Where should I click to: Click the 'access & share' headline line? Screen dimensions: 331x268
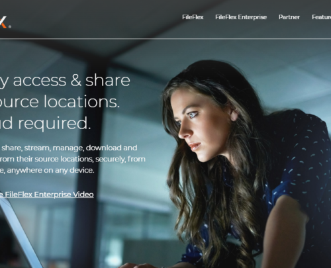coord(65,81)
